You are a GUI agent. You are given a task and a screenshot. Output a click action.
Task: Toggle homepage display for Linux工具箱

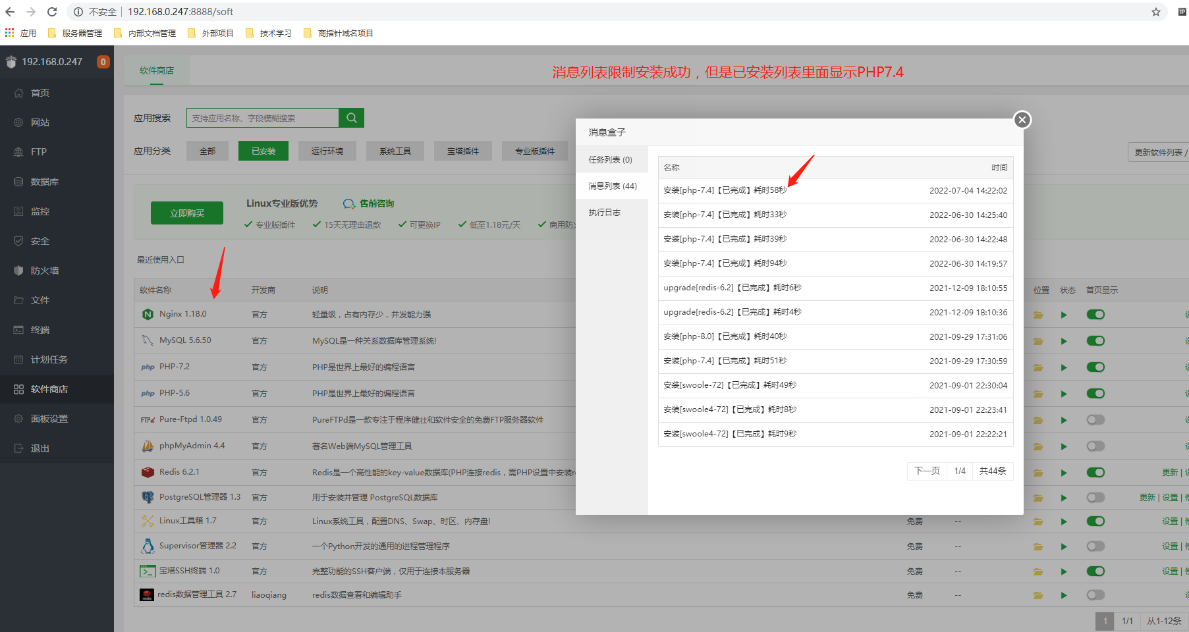(1095, 521)
